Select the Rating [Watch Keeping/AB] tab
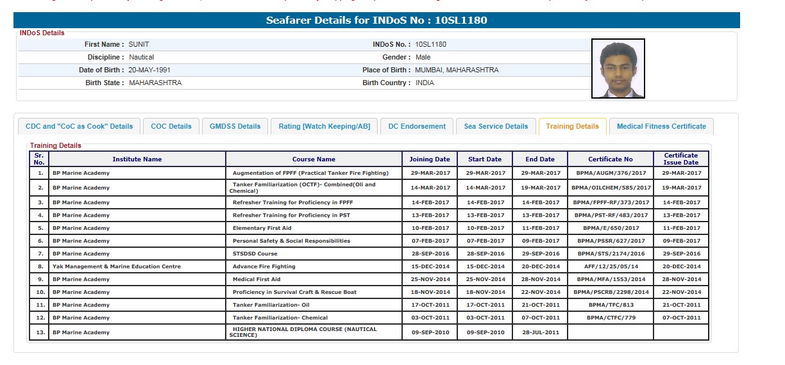This screenshot has height=365, width=785. 324,127
